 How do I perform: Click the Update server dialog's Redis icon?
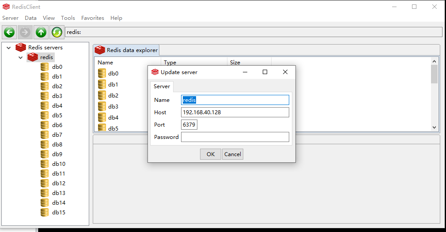155,72
